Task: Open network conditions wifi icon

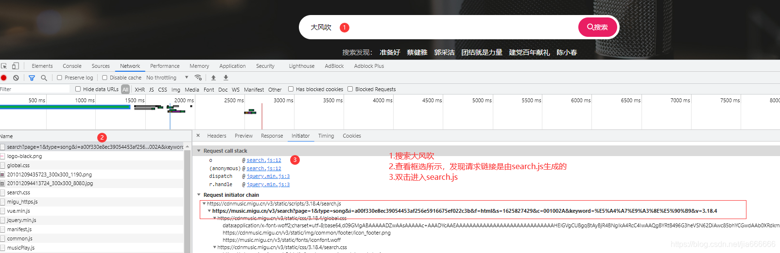Action: tap(198, 78)
